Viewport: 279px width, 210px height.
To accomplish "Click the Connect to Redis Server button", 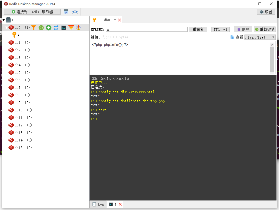I will (x=32, y=12).
